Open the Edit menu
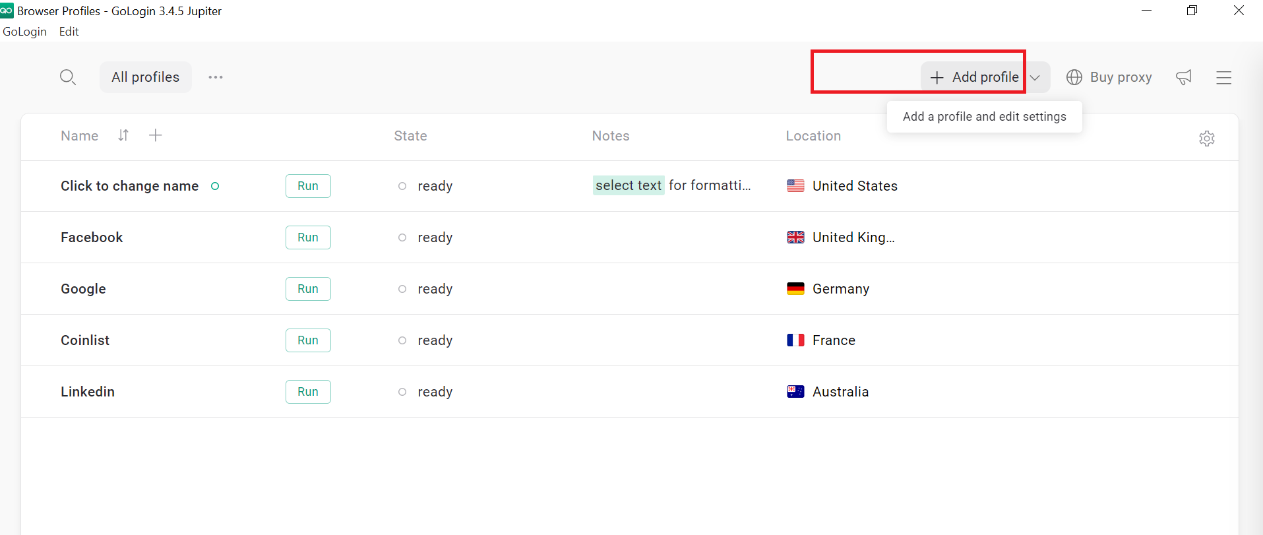Screen dimensions: 1263x535 pos(69,32)
